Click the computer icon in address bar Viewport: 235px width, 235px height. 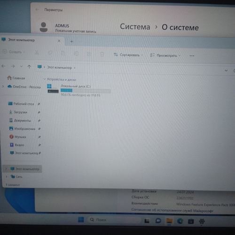[x=39, y=67]
